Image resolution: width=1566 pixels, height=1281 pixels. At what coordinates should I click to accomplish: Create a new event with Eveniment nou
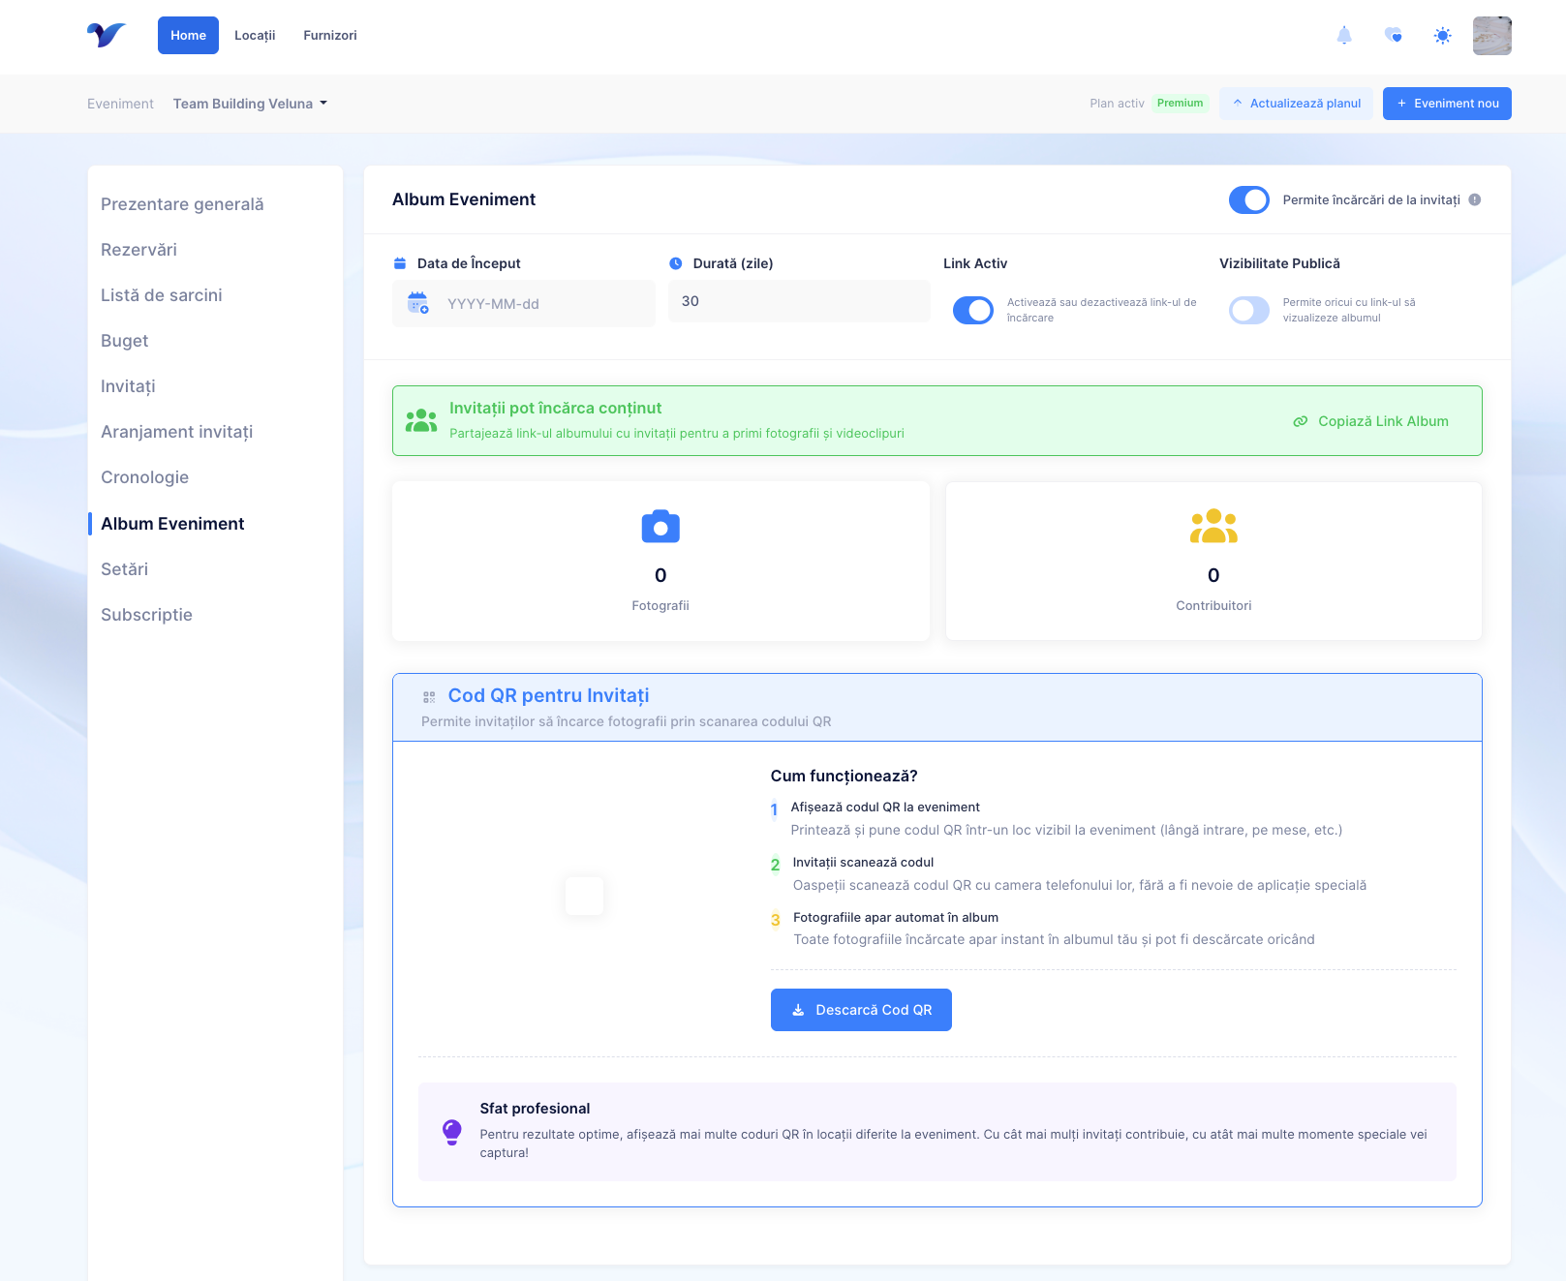[x=1447, y=104]
